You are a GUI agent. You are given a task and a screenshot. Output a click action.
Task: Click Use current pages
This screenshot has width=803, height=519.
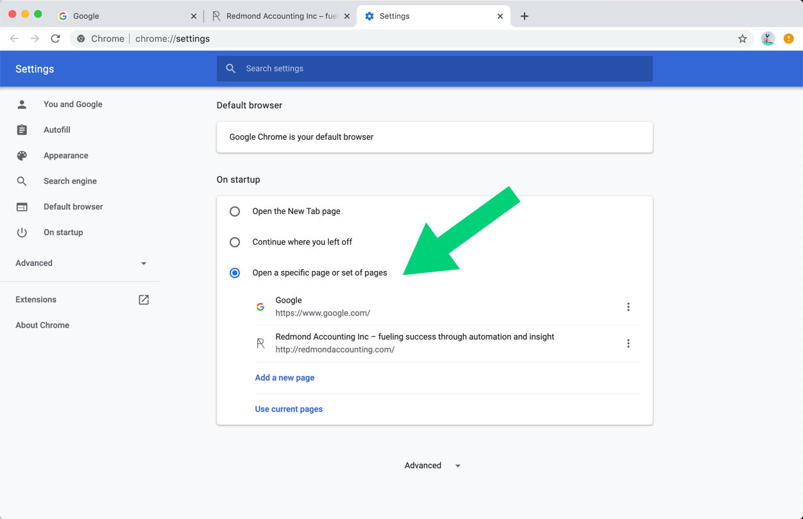pyautogui.click(x=289, y=409)
